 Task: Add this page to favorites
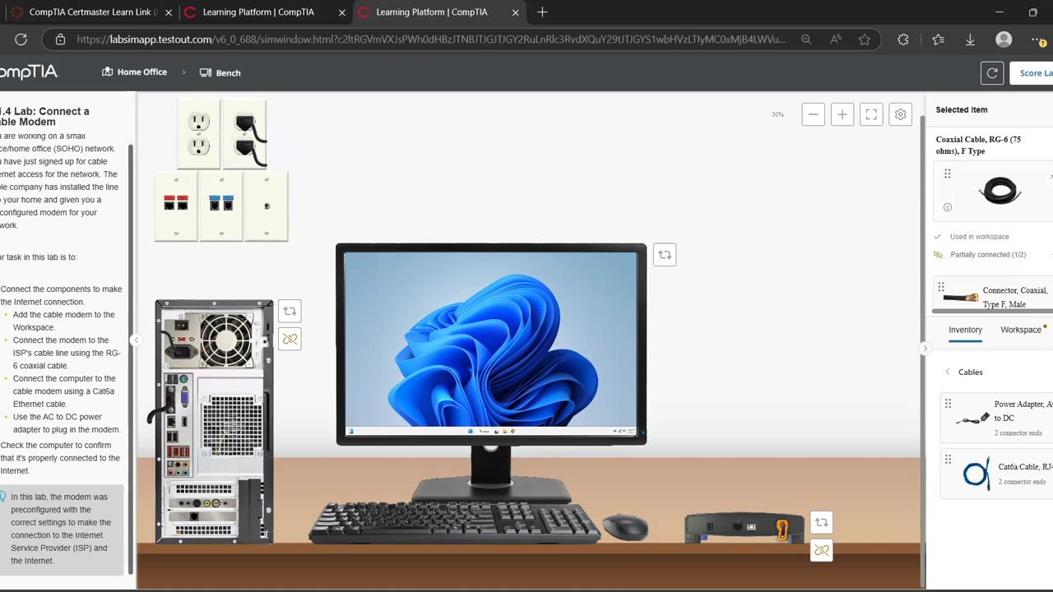coord(864,39)
